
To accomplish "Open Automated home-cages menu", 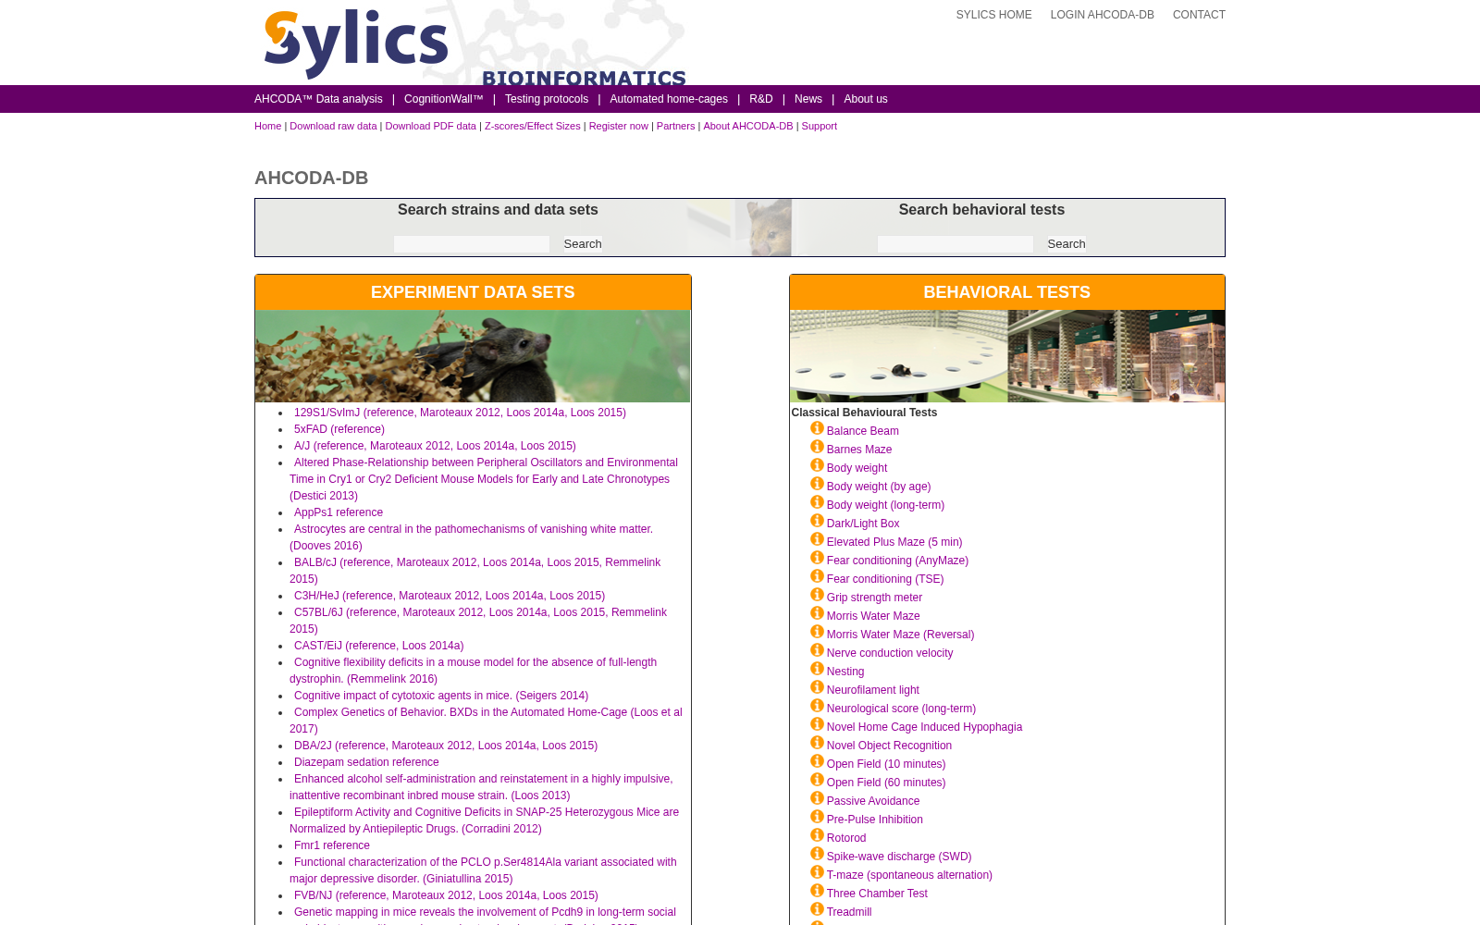I will pyautogui.click(x=669, y=99).
